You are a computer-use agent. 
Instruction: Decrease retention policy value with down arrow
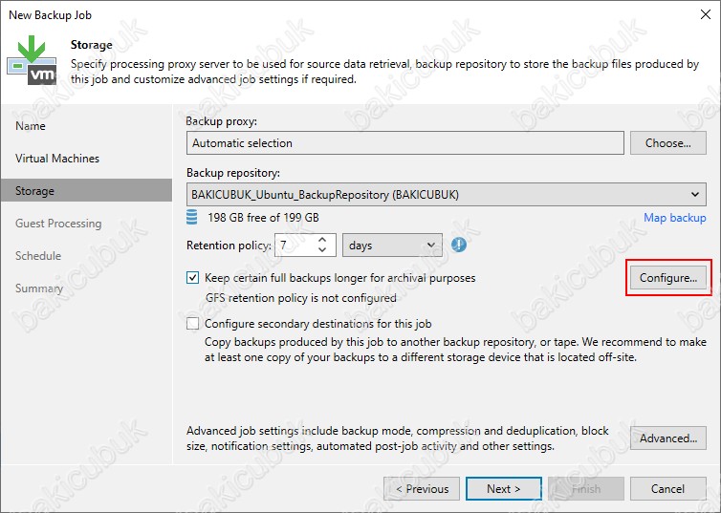pyautogui.click(x=322, y=250)
